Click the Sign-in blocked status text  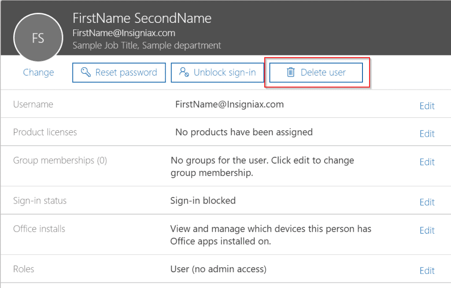pyautogui.click(x=203, y=201)
